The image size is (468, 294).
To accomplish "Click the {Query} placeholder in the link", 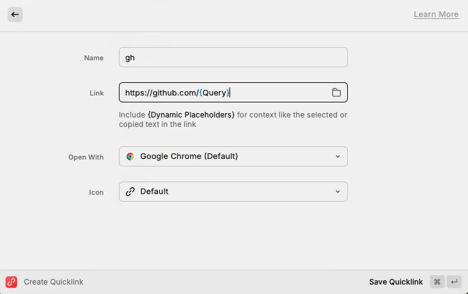I will coord(215,92).
